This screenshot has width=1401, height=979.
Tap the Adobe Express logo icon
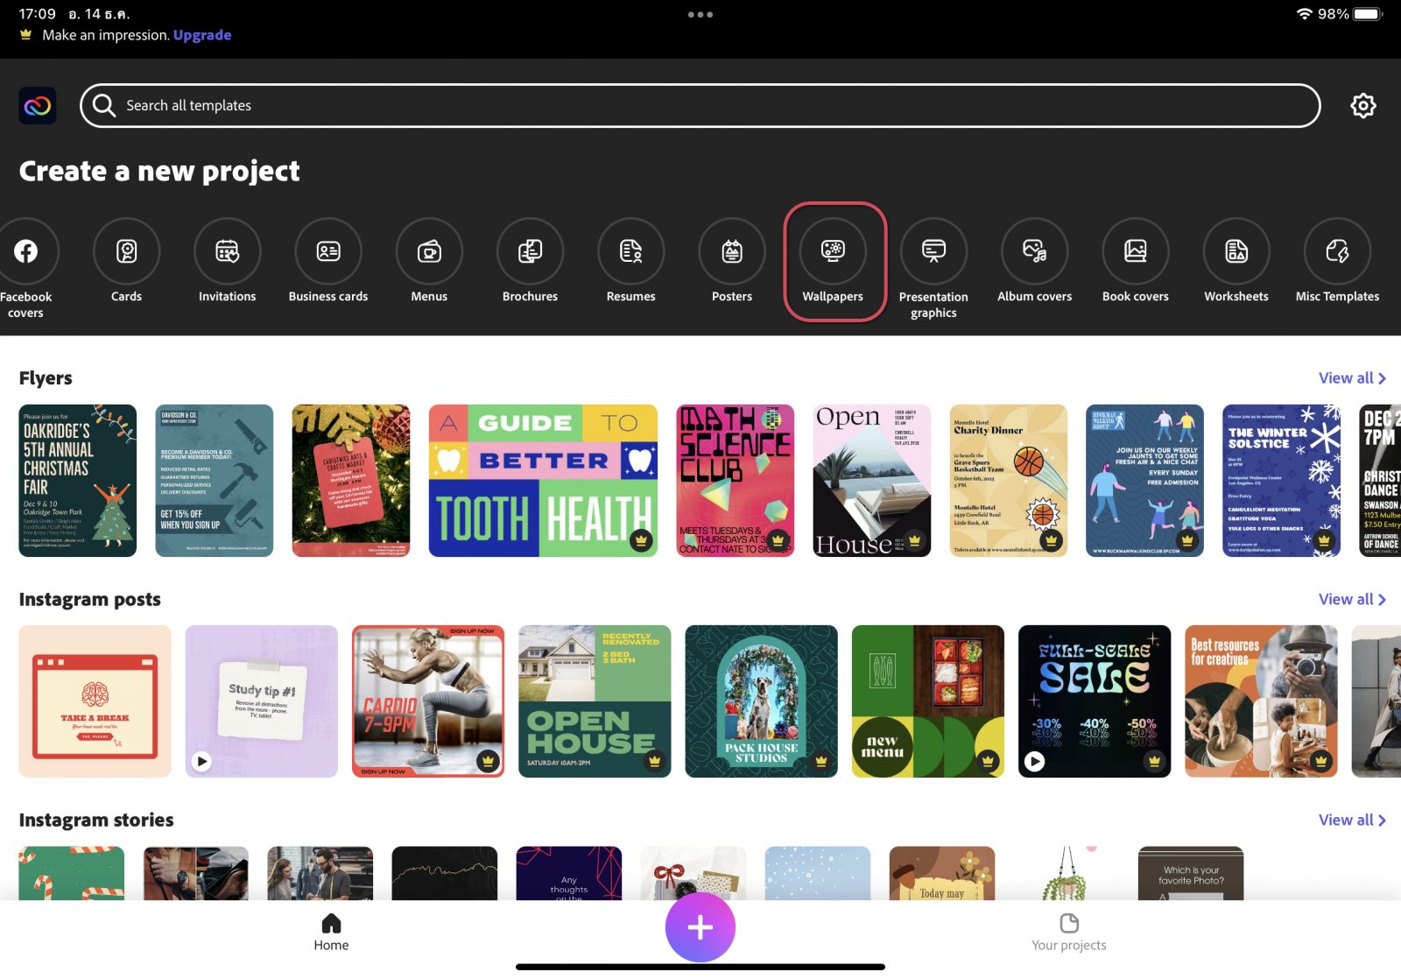point(38,106)
